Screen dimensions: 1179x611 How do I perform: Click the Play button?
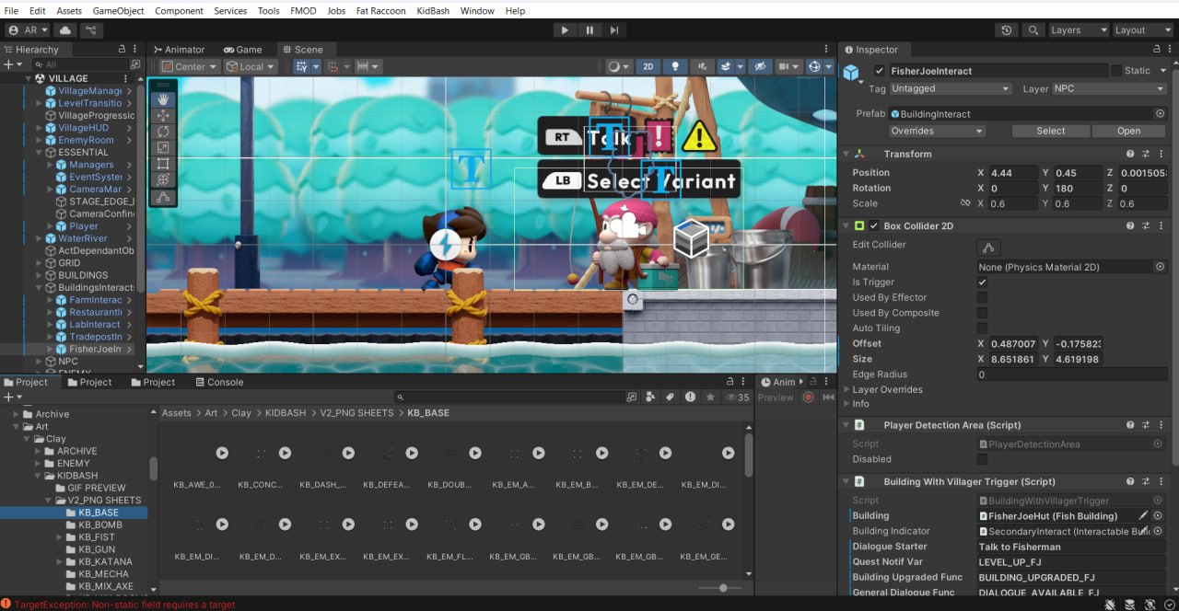pos(565,30)
